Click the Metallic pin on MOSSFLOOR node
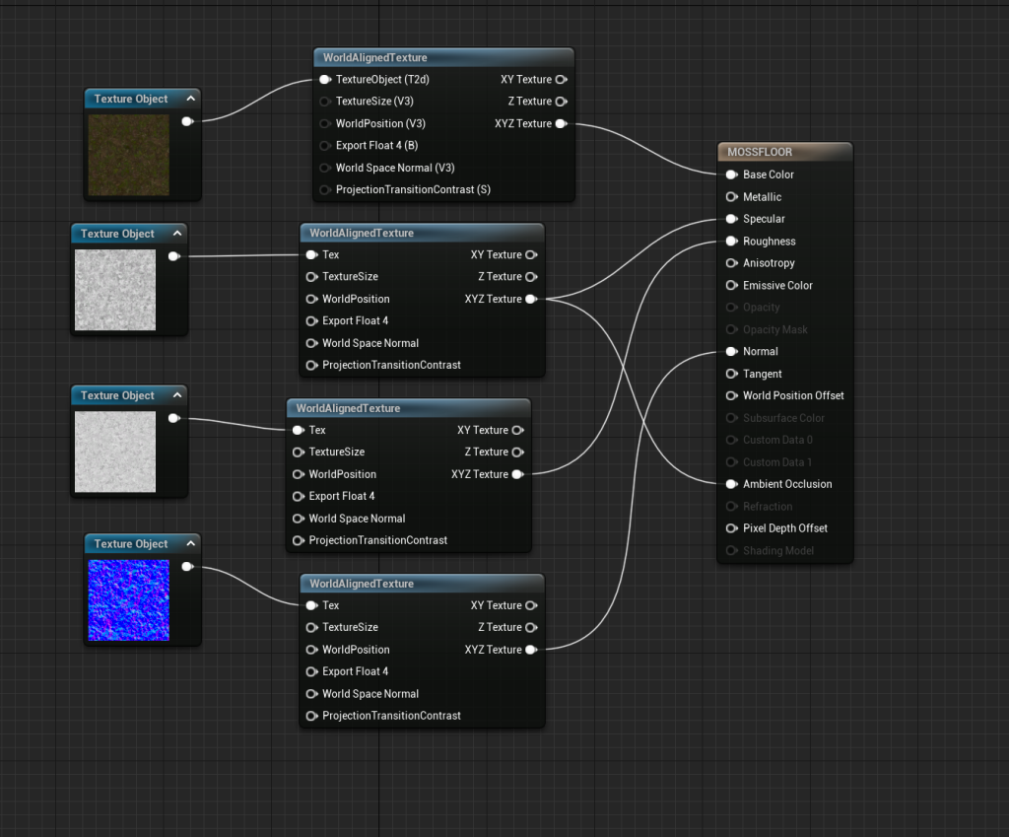 (732, 197)
